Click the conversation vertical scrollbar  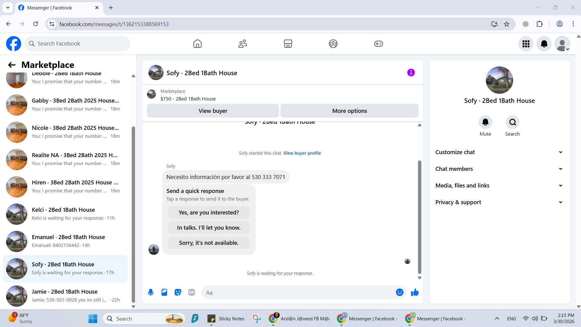(420, 217)
